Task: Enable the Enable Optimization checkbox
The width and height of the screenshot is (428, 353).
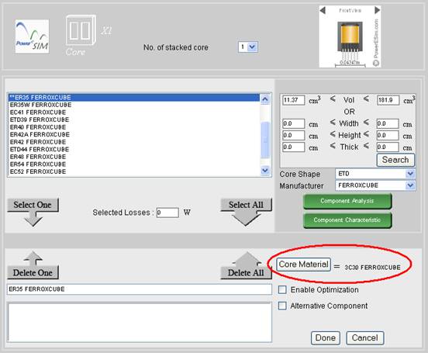Action: (282, 289)
